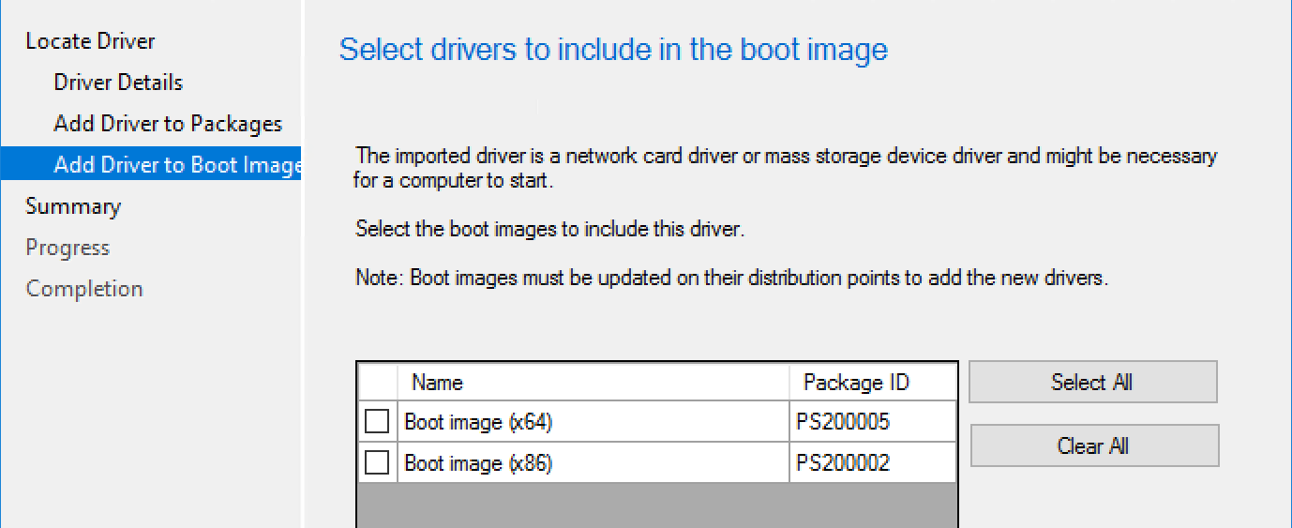Select the Boot image (x64) row name
This screenshot has height=528, width=1292.
(478, 422)
